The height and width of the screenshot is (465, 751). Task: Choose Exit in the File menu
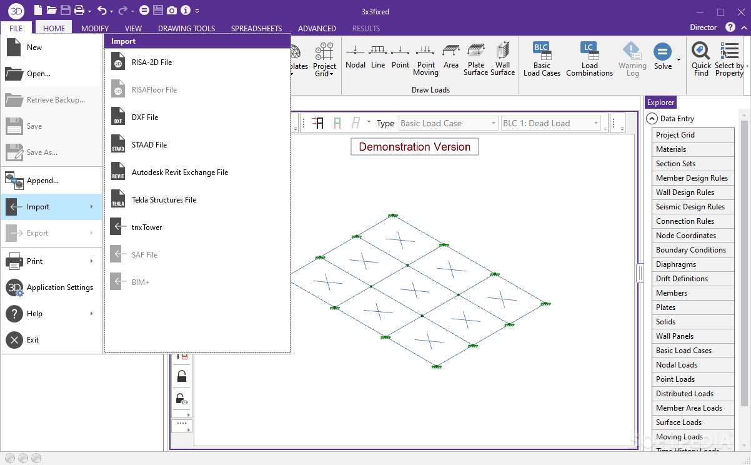point(51,340)
